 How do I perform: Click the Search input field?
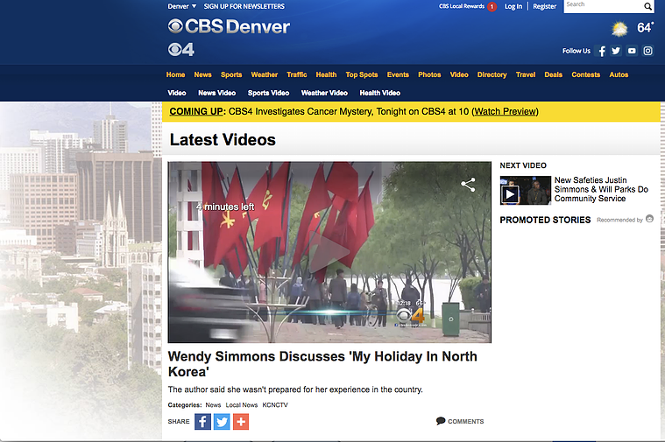603,6
